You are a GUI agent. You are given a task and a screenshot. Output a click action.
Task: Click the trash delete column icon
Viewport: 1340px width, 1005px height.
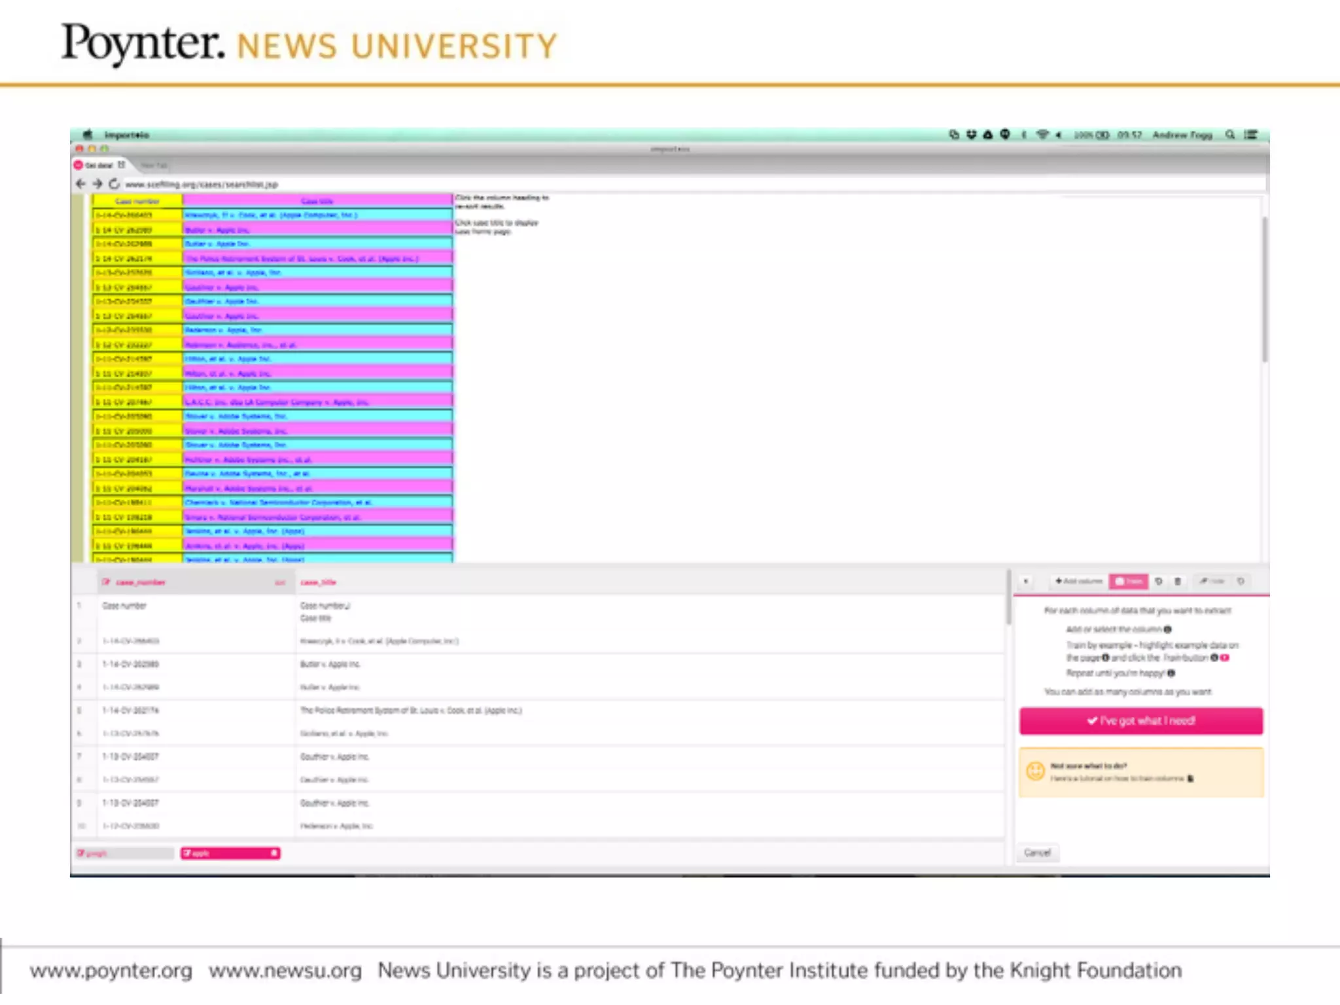click(x=1178, y=581)
